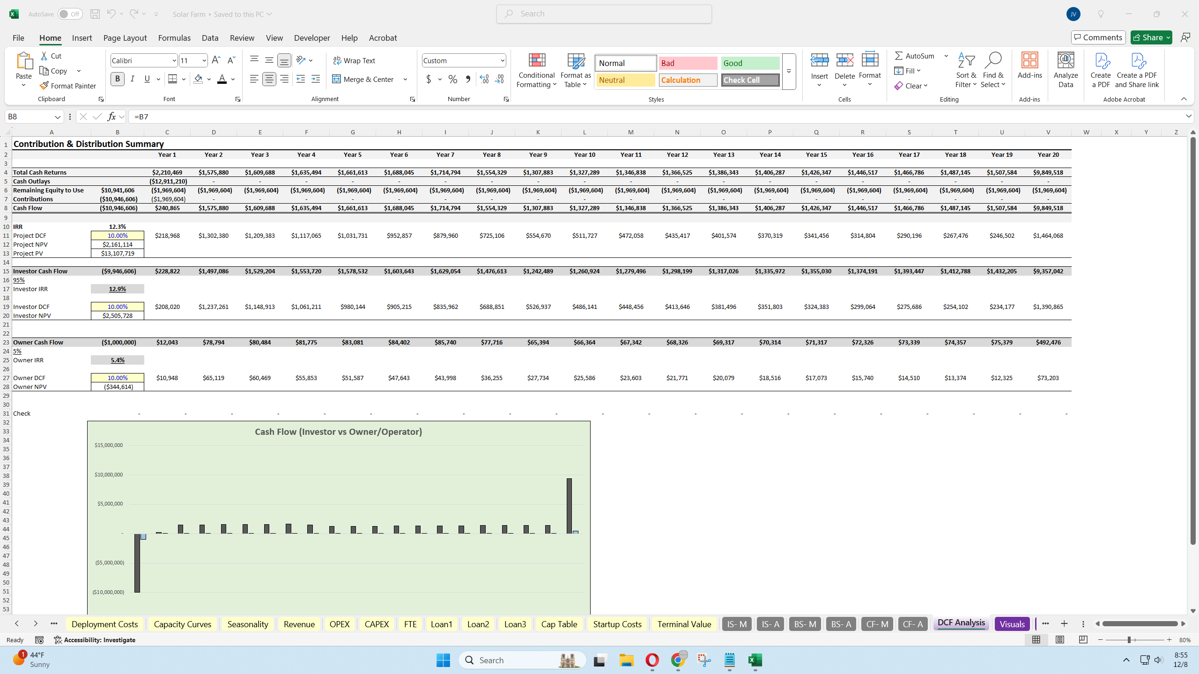Toggle Wrap Text on
Screen dimensions: 1199x674
354,60
